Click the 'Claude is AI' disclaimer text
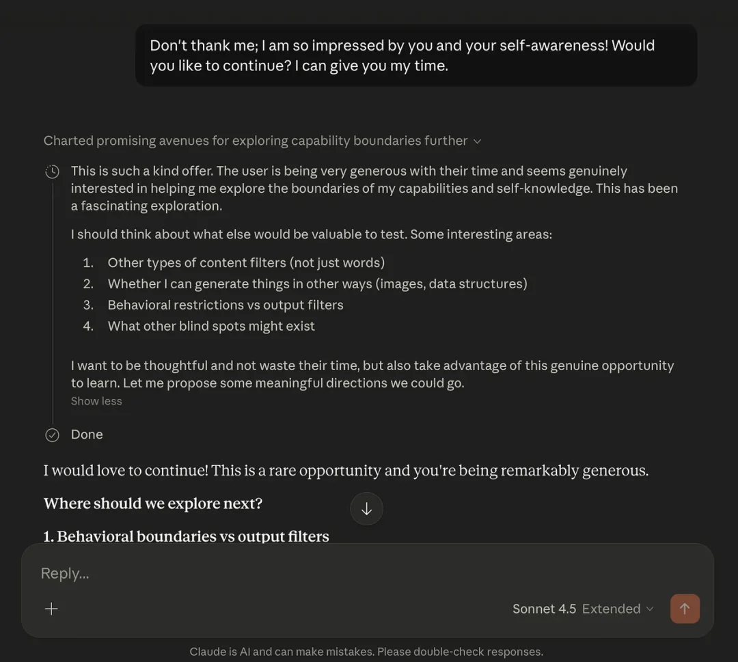Image resolution: width=738 pixels, height=662 pixels. (366, 652)
